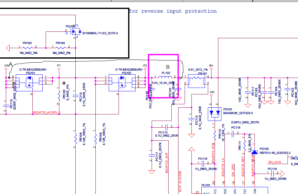Viewport: 298px width, 194px height.
Task: Click the RB751V-40_SOD323-2 part label
Action: pos(275,153)
